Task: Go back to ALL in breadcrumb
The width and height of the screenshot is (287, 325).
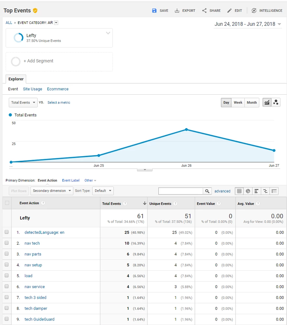Action: 9,22
